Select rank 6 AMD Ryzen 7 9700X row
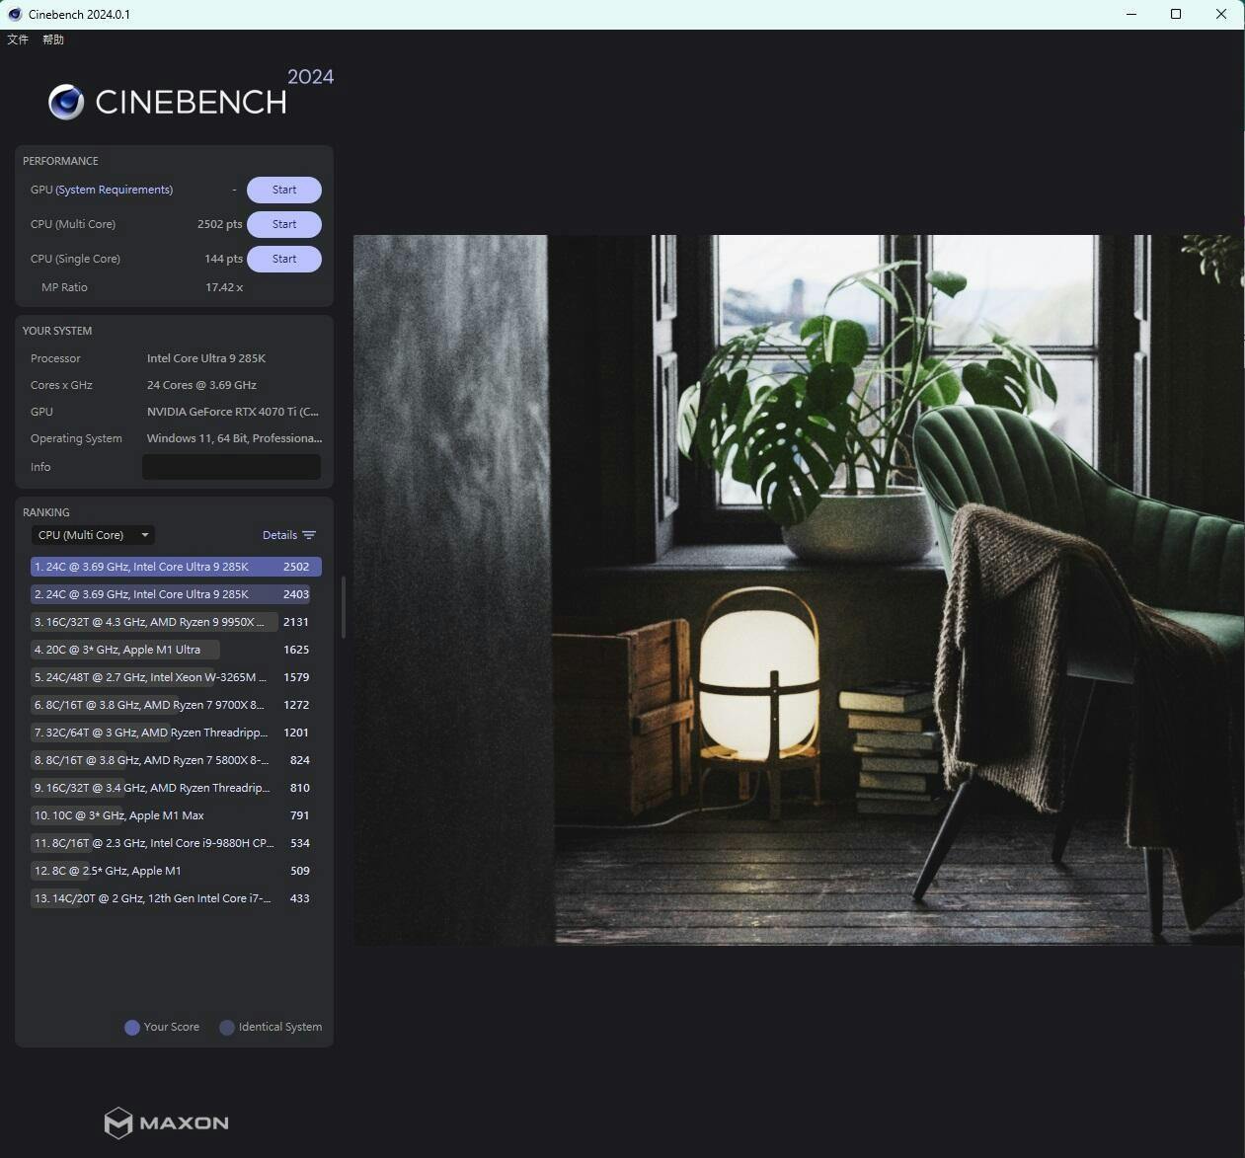Image resolution: width=1245 pixels, height=1158 pixels. (176, 705)
